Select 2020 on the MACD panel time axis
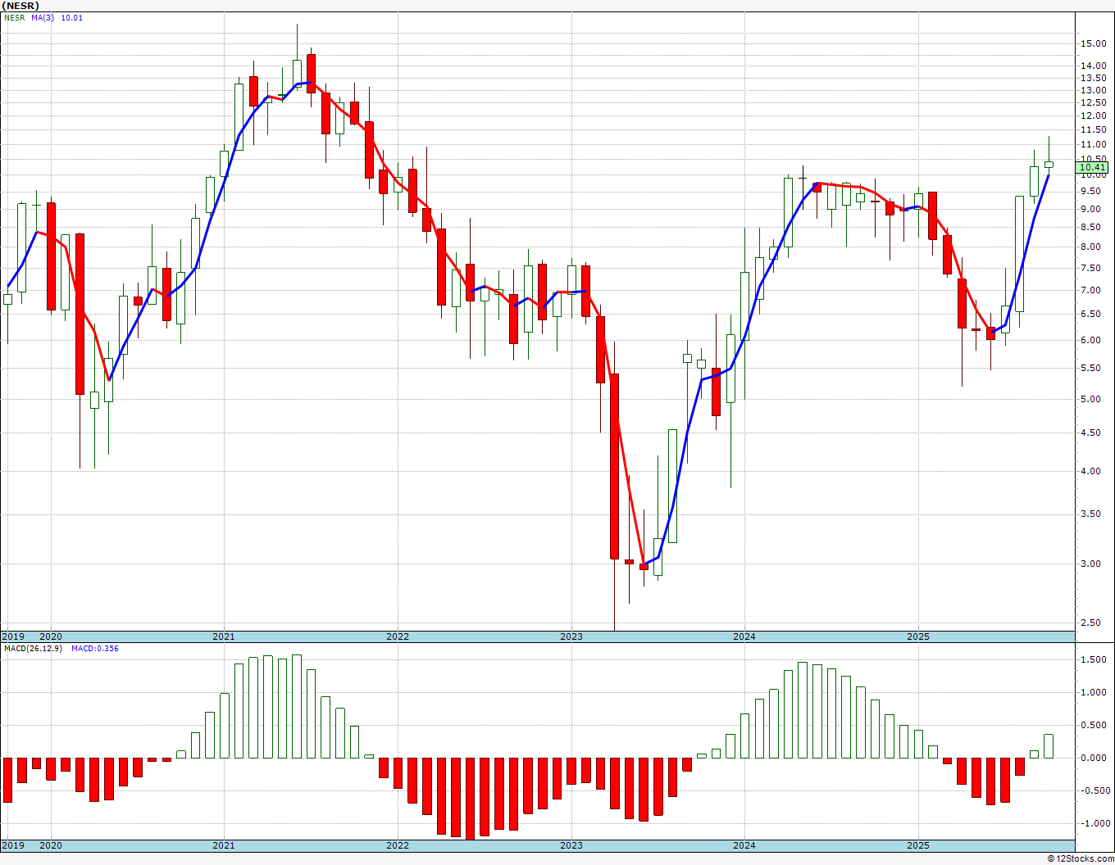 click(x=51, y=846)
